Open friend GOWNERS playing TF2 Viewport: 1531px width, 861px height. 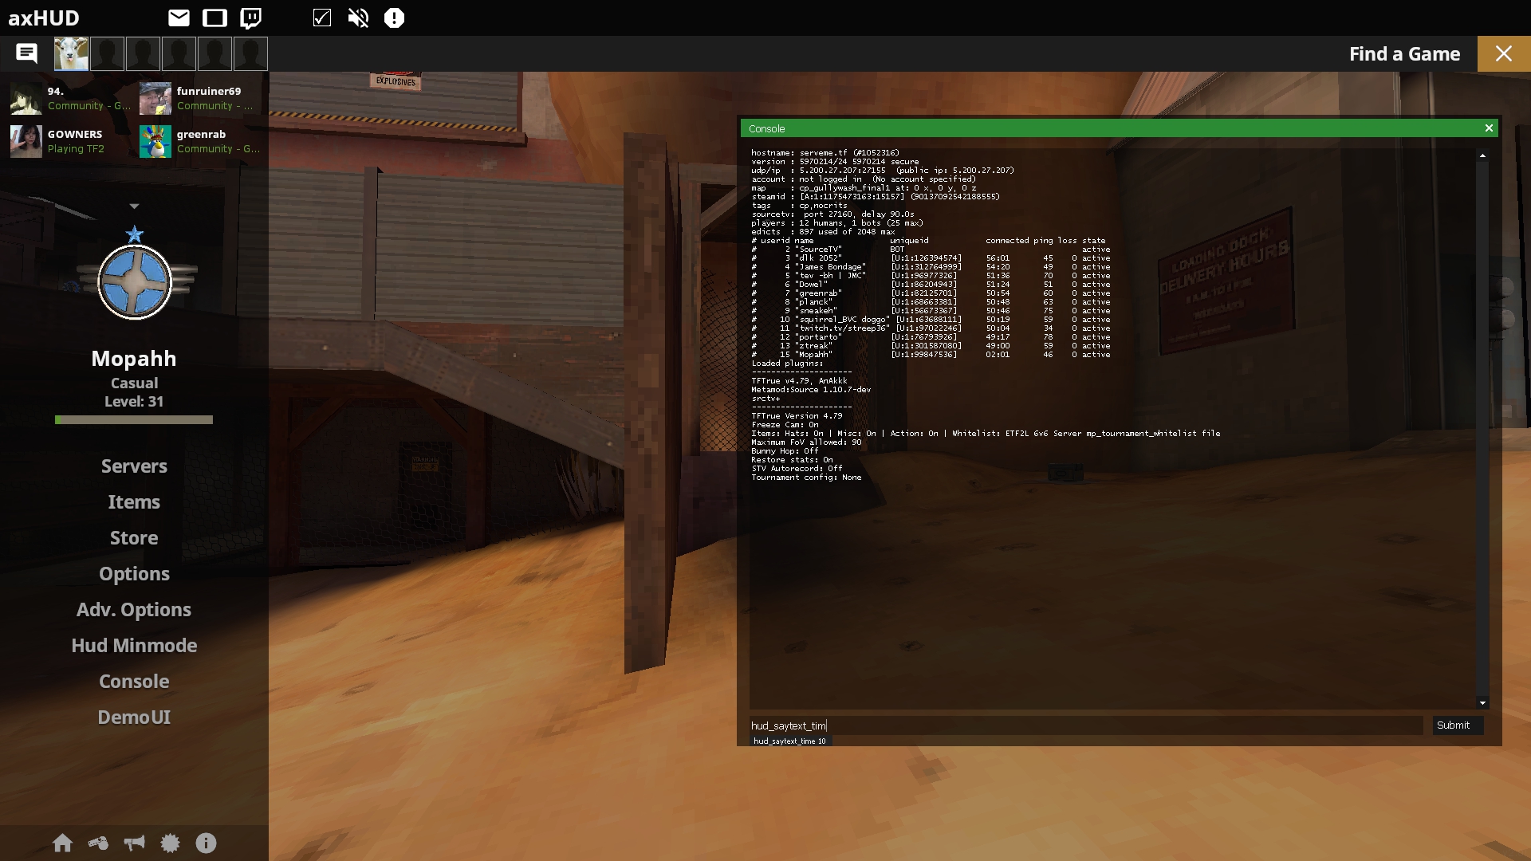point(69,141)
